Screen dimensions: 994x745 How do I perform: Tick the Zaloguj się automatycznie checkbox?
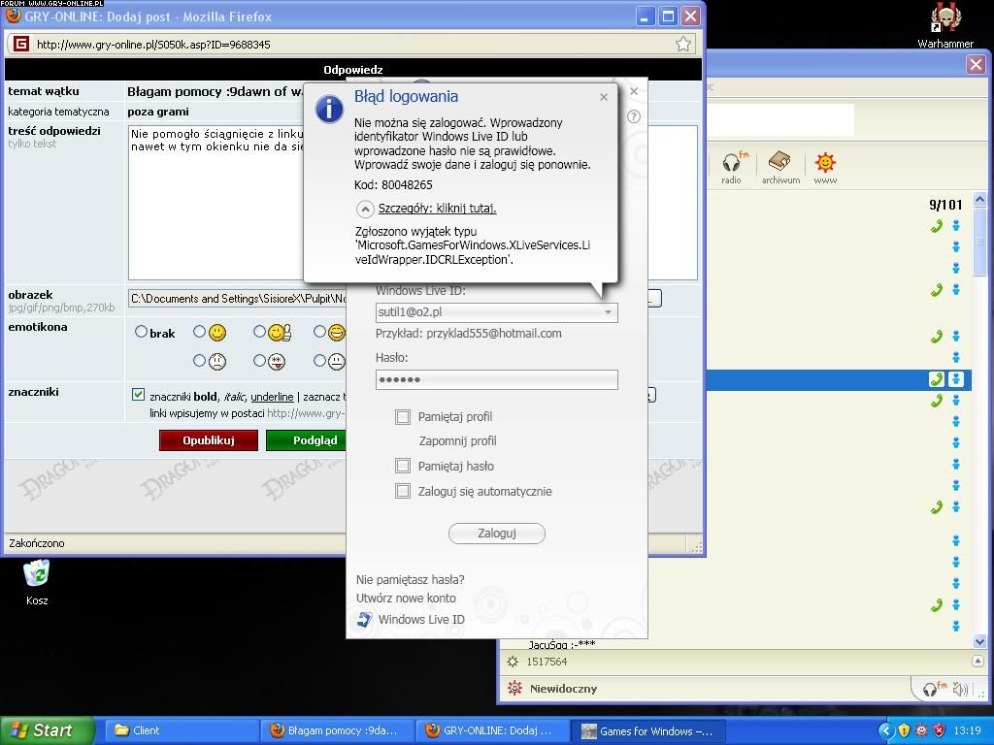point(403,491)
